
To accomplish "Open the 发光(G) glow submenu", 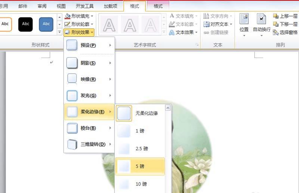I will [89, 95].
